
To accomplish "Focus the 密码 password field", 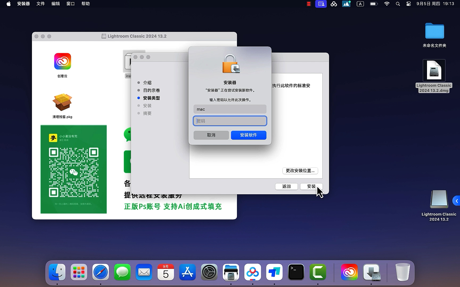I will click(230, 121).
